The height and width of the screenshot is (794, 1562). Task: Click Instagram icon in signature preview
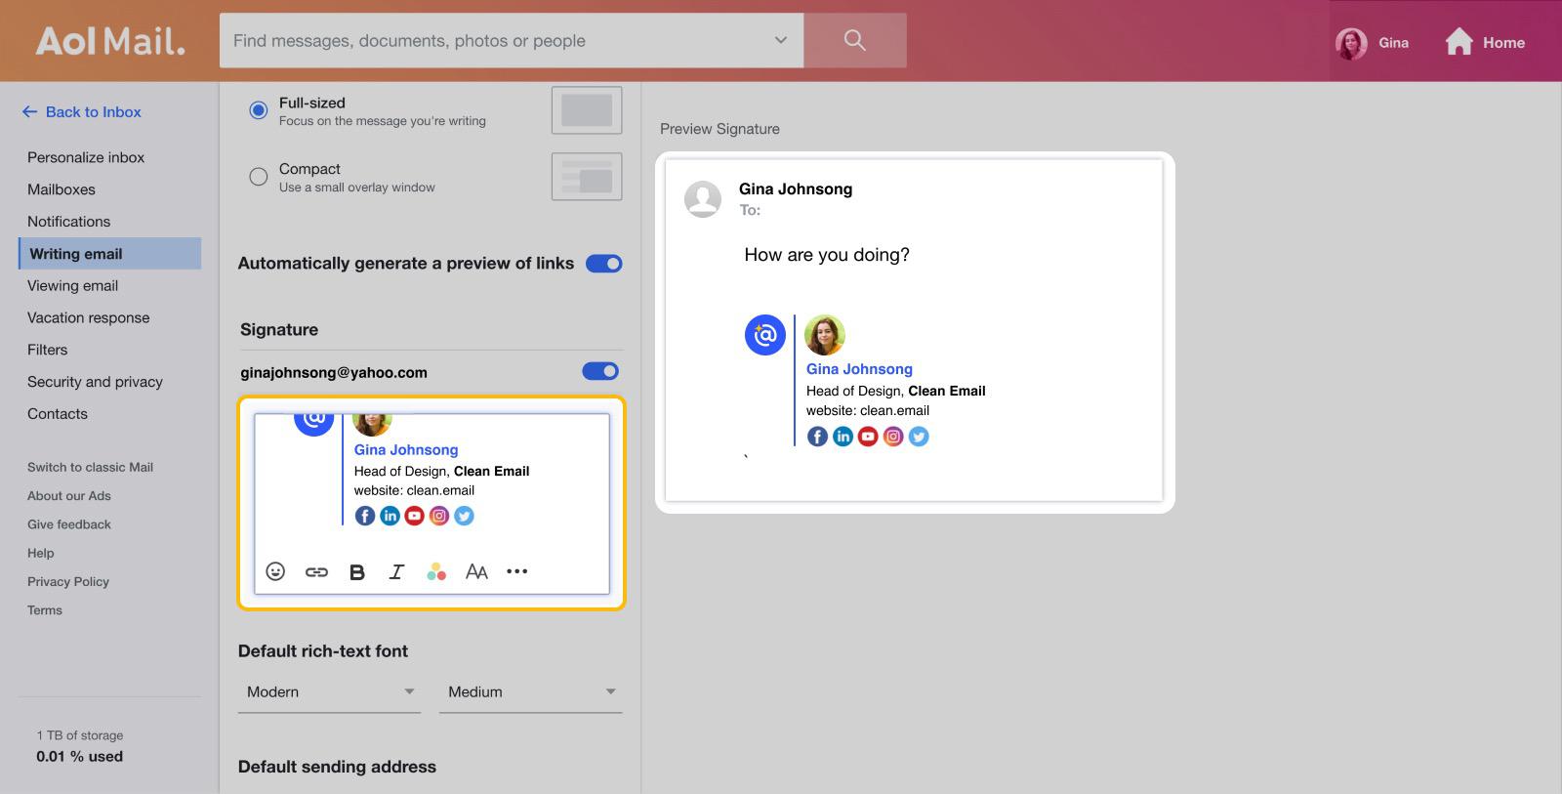tap(893, 437)
